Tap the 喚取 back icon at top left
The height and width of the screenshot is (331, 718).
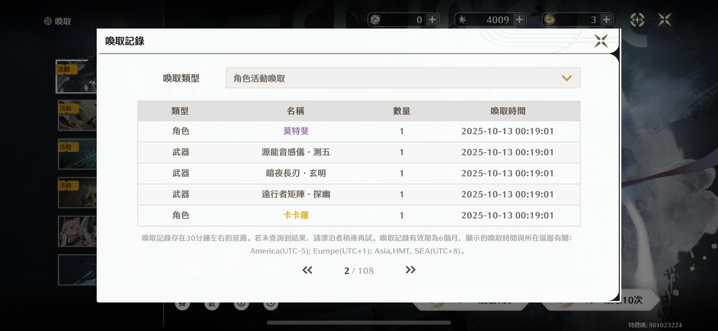tap(48, 21)
